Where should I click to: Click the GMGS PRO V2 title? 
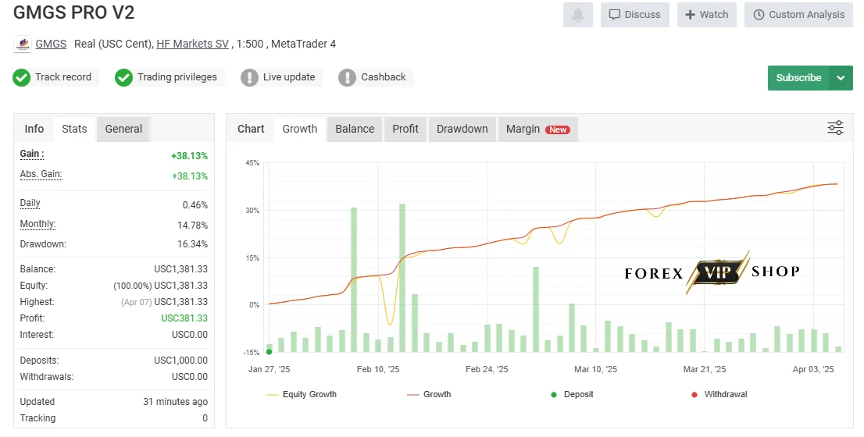tap(74, 12)
